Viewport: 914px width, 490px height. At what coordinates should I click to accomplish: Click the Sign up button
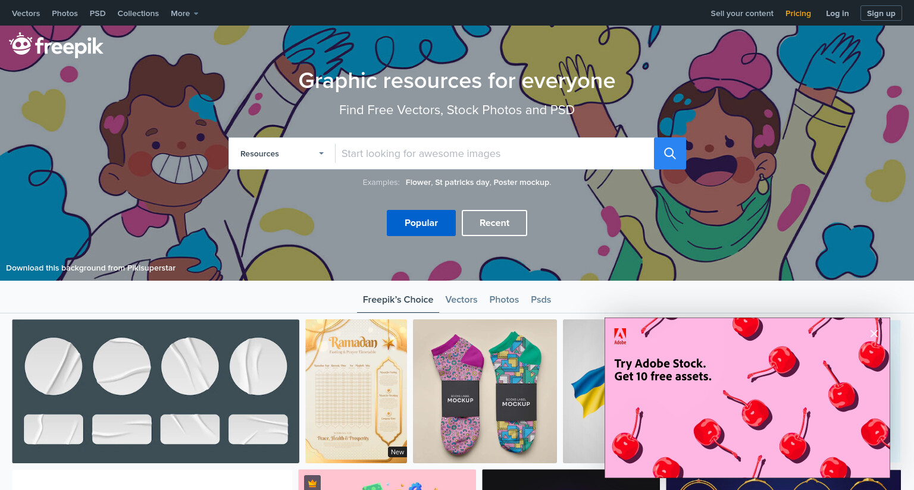tap(881, 13)
